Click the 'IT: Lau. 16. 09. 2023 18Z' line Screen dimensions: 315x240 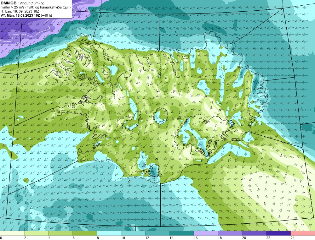coord(20,11)
